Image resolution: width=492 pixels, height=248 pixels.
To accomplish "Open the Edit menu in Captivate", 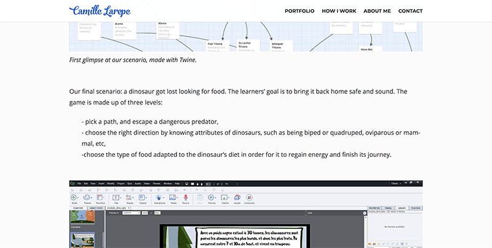I will (86, 183).
